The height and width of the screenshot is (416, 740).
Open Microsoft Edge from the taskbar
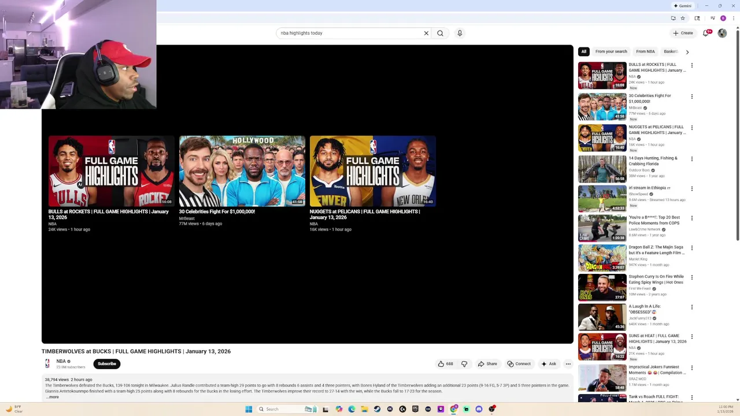pyautogui.click(x=351, y=409)
